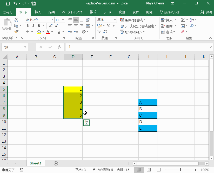Click the Wrap Text icon
Image resolution: width=214 pixels, height=173 pixels.
pos(88,20)
